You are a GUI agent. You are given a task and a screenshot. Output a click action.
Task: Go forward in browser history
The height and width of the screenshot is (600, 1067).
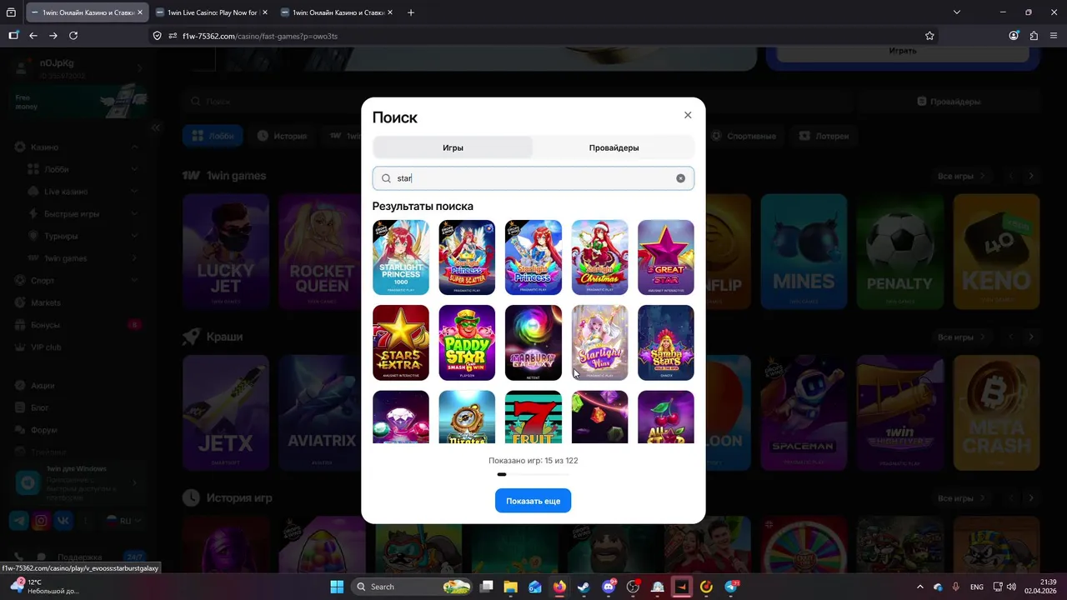(x=53, y=36)
